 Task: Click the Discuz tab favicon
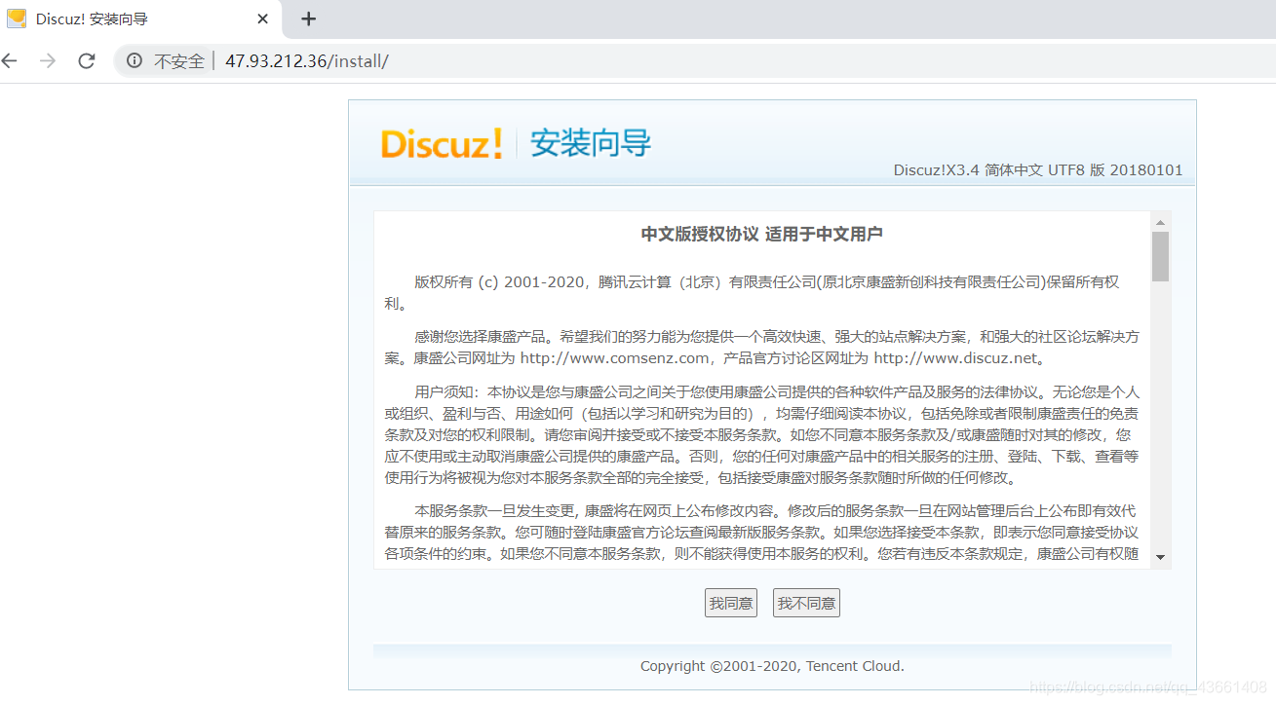pos(17,19)
